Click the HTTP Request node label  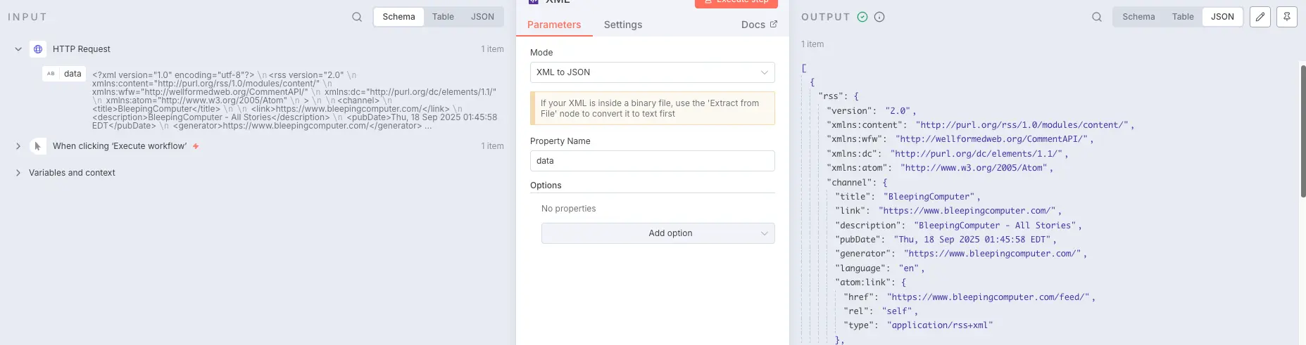pyautogui.click(x=82, y=49)
